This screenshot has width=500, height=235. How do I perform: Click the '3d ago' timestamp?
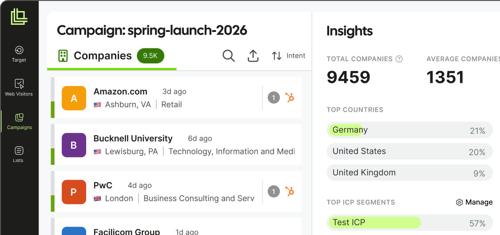coord(174,92)
